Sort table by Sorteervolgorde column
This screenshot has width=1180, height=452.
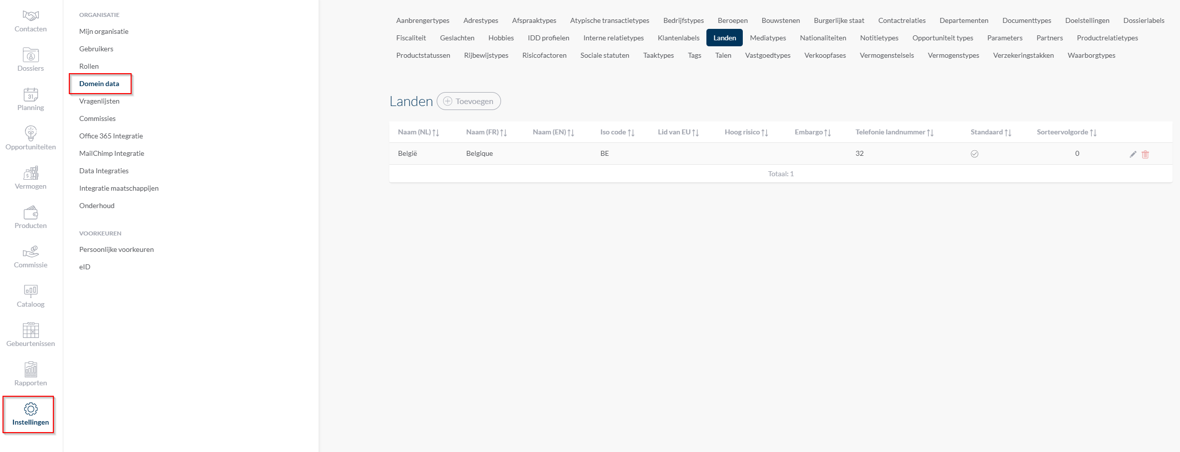pos(1066,132)
